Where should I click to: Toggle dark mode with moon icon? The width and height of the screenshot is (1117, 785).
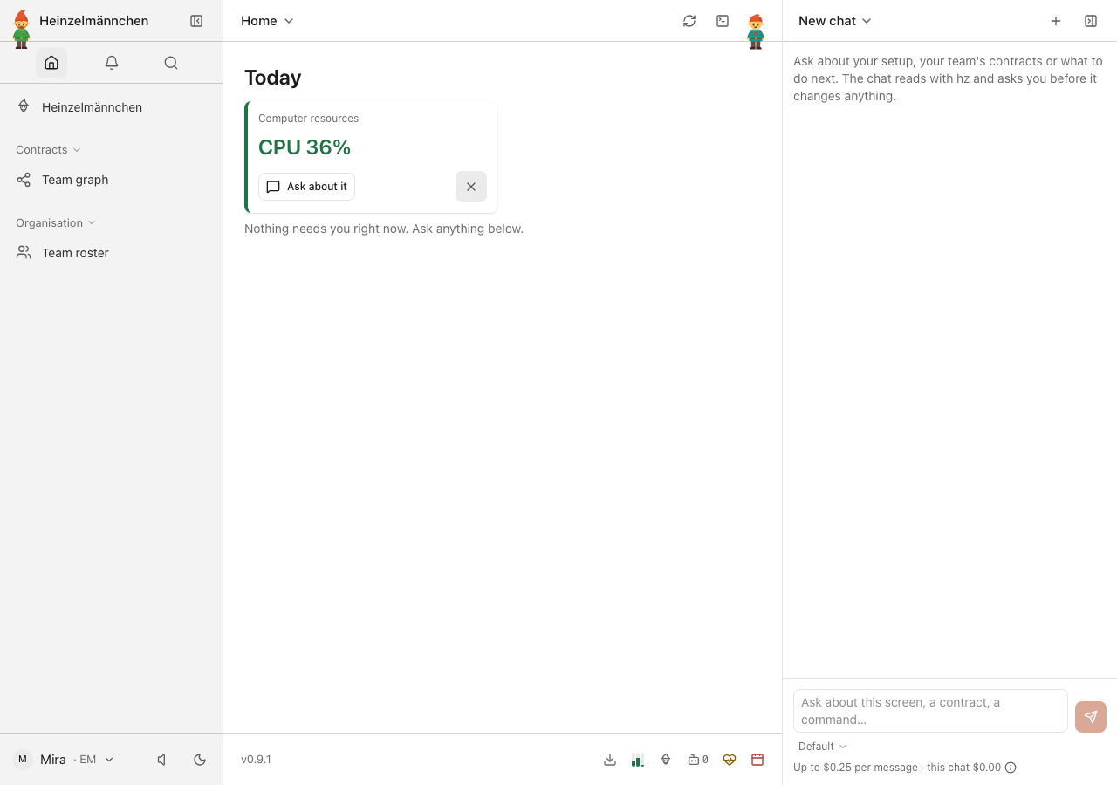(x=200, y=760)
